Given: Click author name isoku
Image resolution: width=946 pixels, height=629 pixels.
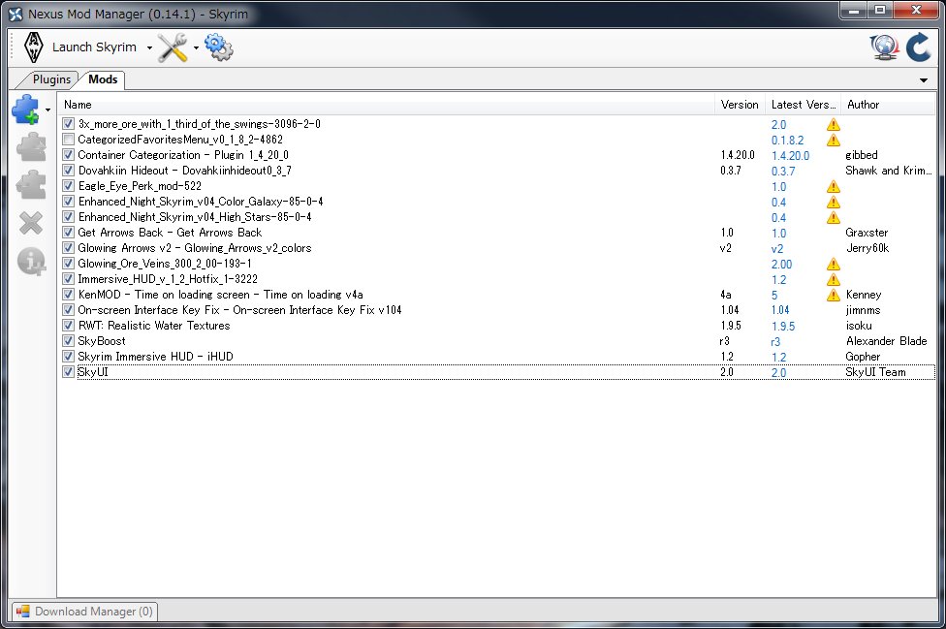Looking at the screenshot, I should pos(859,326).
